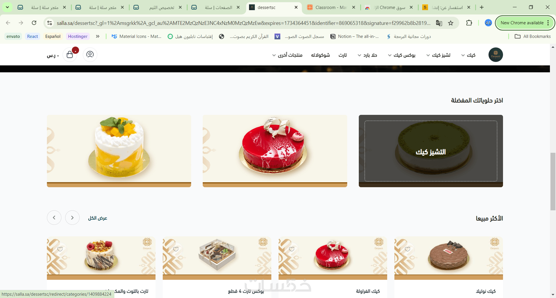556x298 pixels.
Task: Open the shopping cart icon
Action: pos(70,55)
